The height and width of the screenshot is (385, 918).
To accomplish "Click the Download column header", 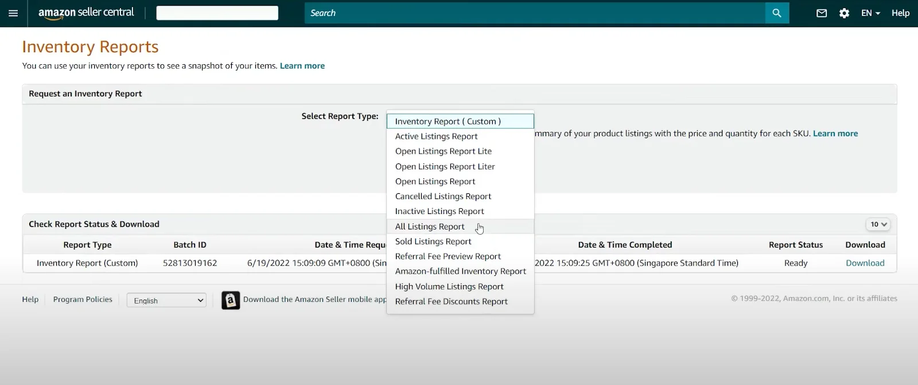I will 865,245.
